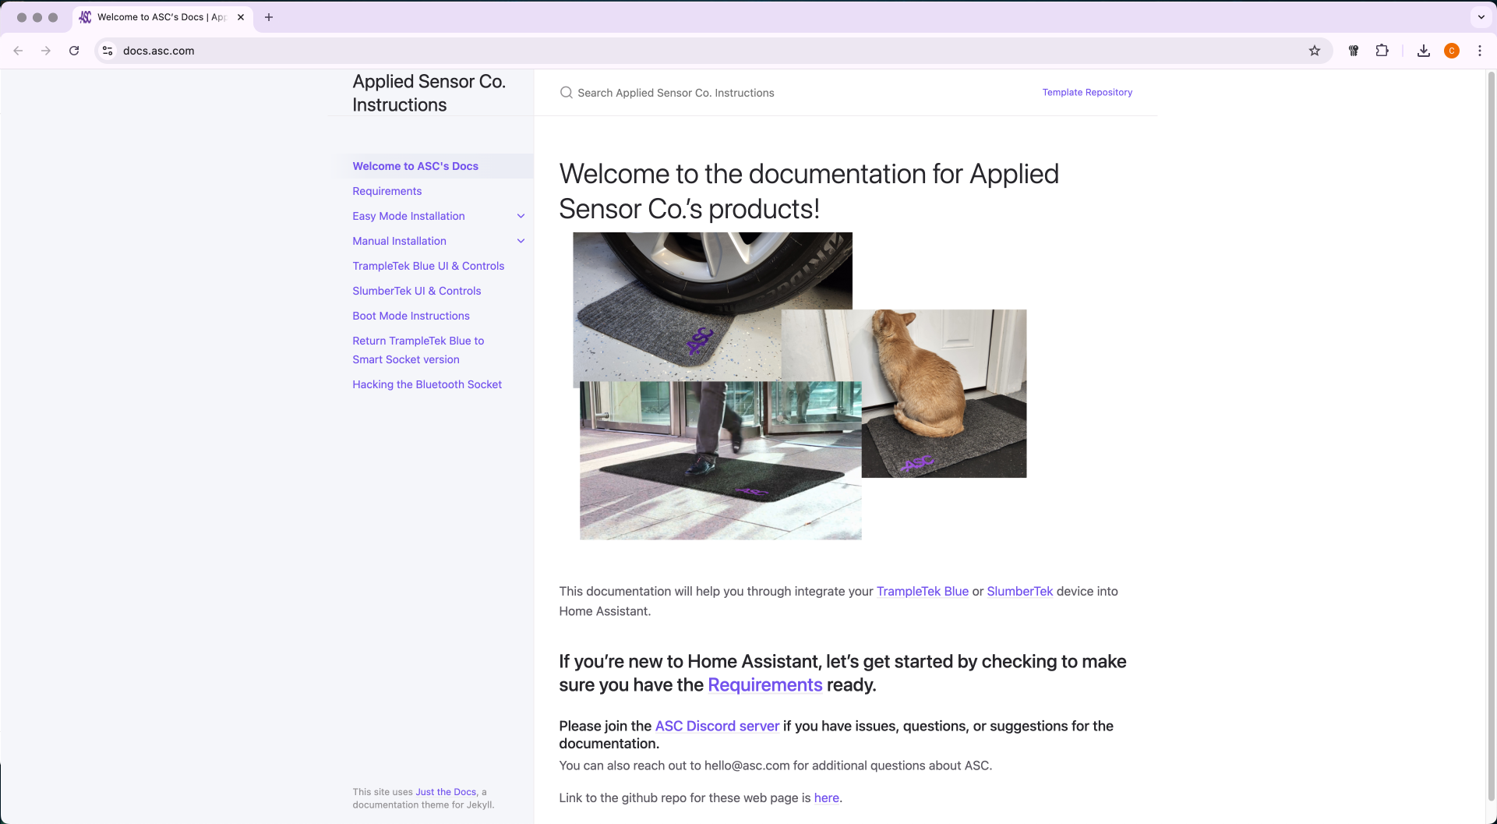The image size is (1497, 824).
Task: Select Requirements in the sidebar navigation
Action: click(x=387, y=191)
